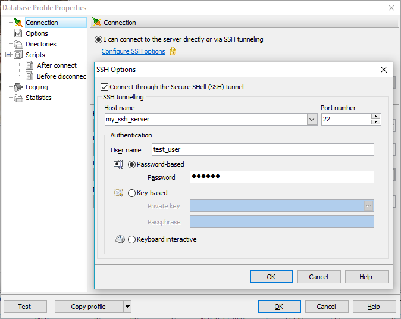Click the lock icon beside Configure SSH options
Viewport: 401px width, 319px height.
(173, 52)
